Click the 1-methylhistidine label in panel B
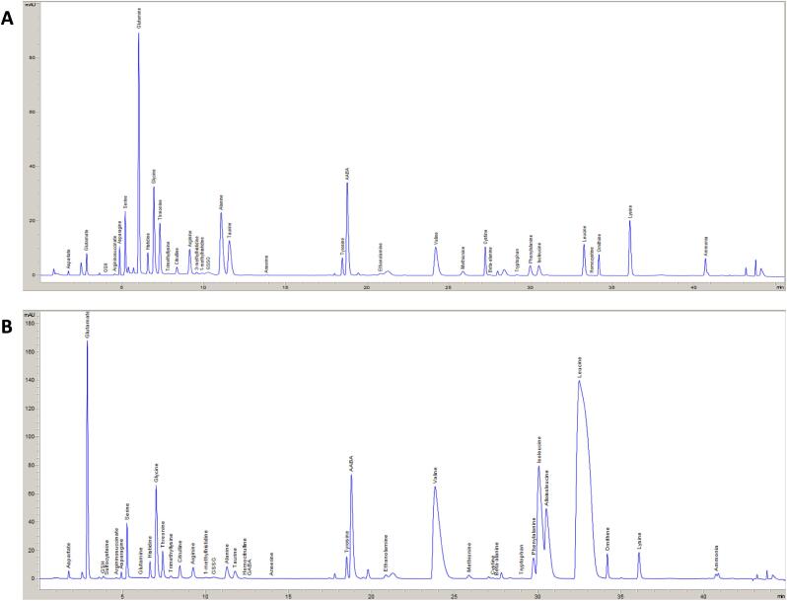Image resolution: width=787 pixels, height=601 pixels. 206,553
